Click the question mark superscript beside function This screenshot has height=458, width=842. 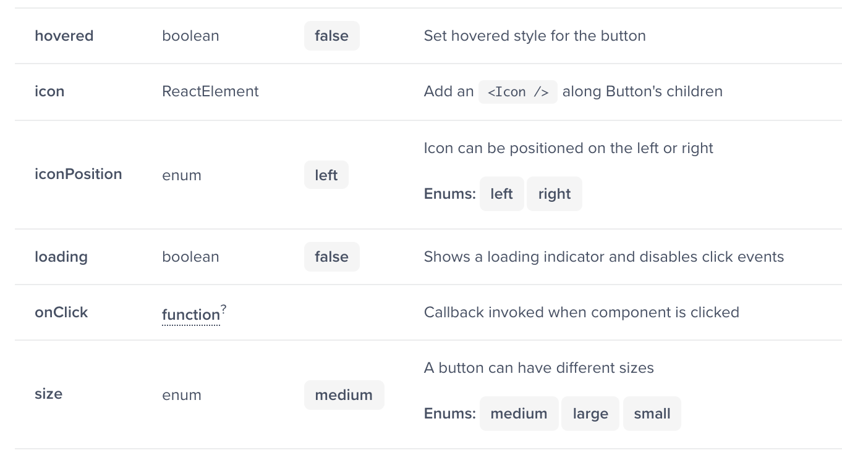pos(224,308)
